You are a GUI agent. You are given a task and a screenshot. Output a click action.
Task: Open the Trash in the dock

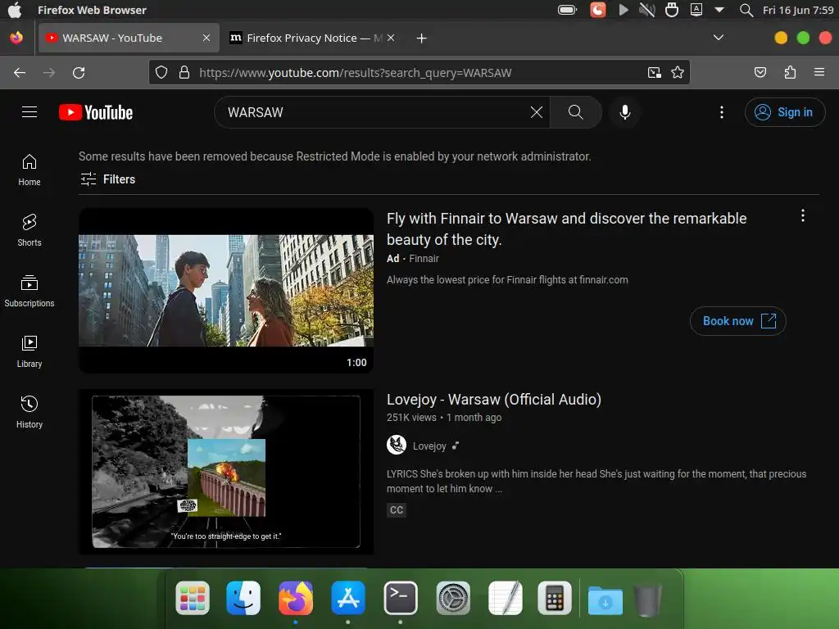pos(647,600)
